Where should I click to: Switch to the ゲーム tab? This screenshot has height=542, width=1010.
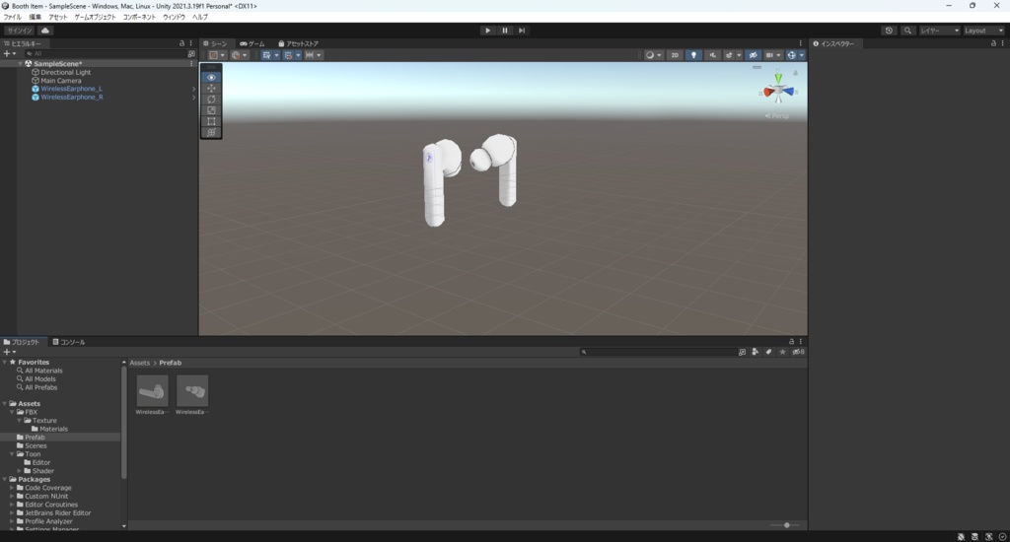coord(252,43)
